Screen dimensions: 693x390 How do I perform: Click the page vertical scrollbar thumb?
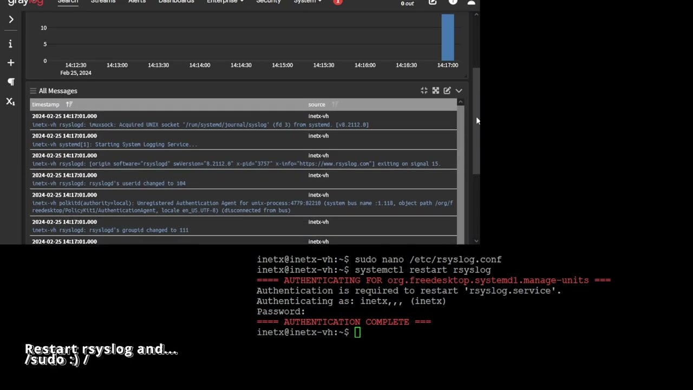[476, 120]
